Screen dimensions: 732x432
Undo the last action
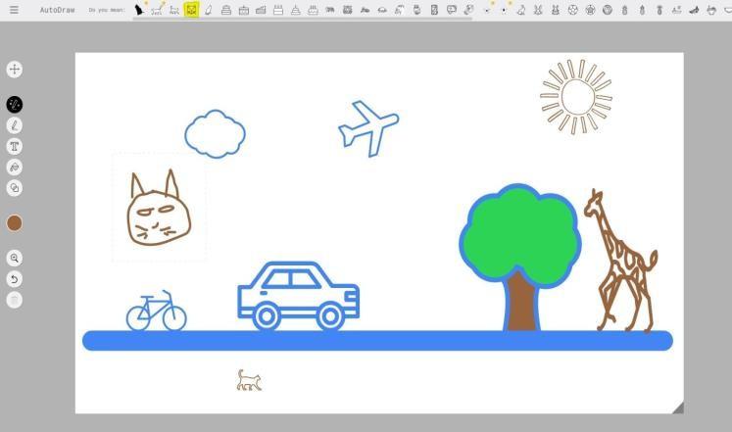pos(15,279)
